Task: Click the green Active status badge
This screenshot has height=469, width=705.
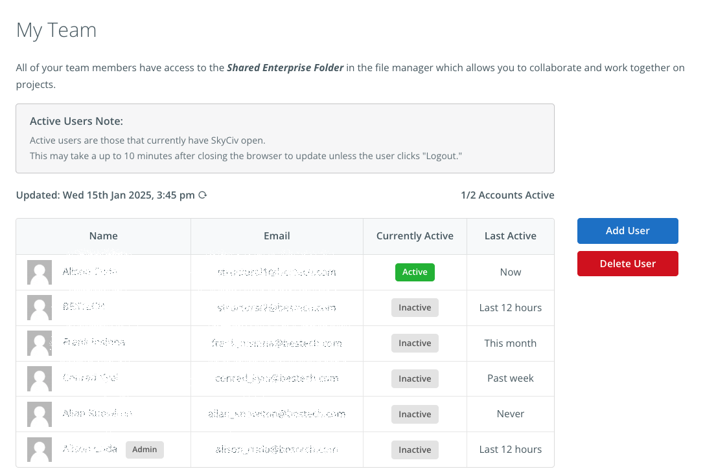Action: click(x=415, y=272)
